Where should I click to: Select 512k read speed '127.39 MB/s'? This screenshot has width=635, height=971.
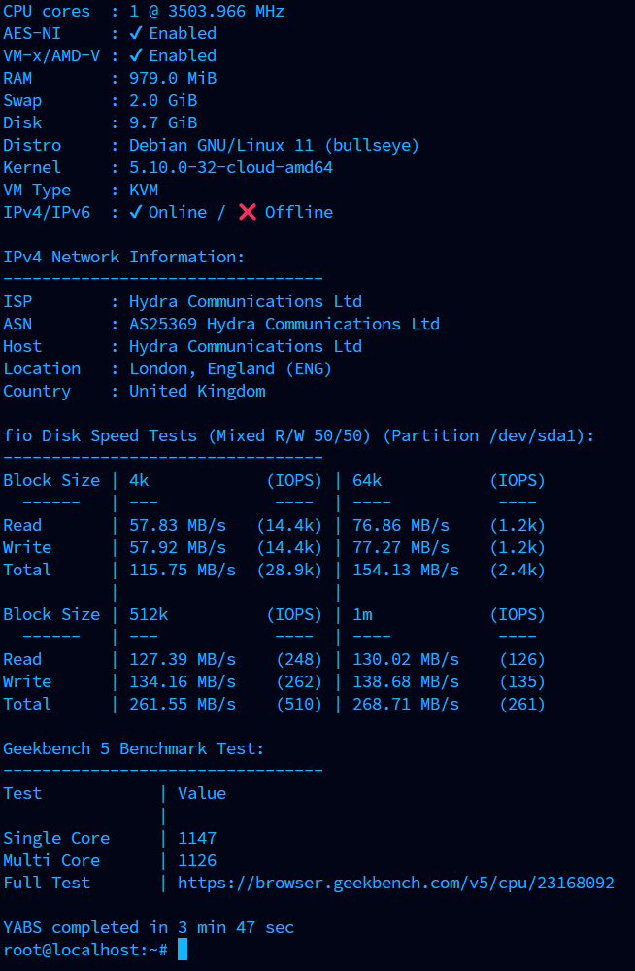click(183, 660)
